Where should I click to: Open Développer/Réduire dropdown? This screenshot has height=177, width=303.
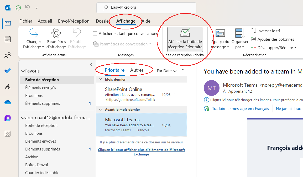coord(274,48)
